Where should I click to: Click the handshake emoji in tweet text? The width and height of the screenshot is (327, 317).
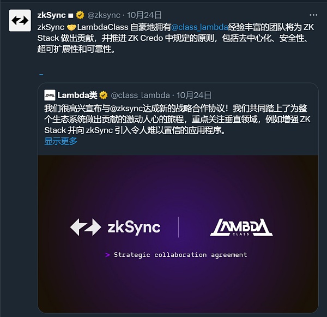pyautogui.click(x=71, y=27)
